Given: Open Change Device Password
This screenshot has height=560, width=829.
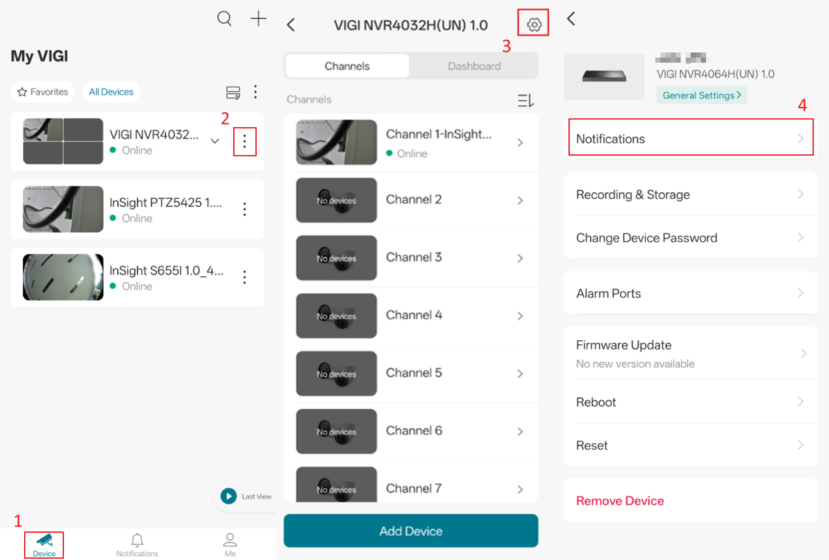Looking at the screenshot, I should point(691,237).
